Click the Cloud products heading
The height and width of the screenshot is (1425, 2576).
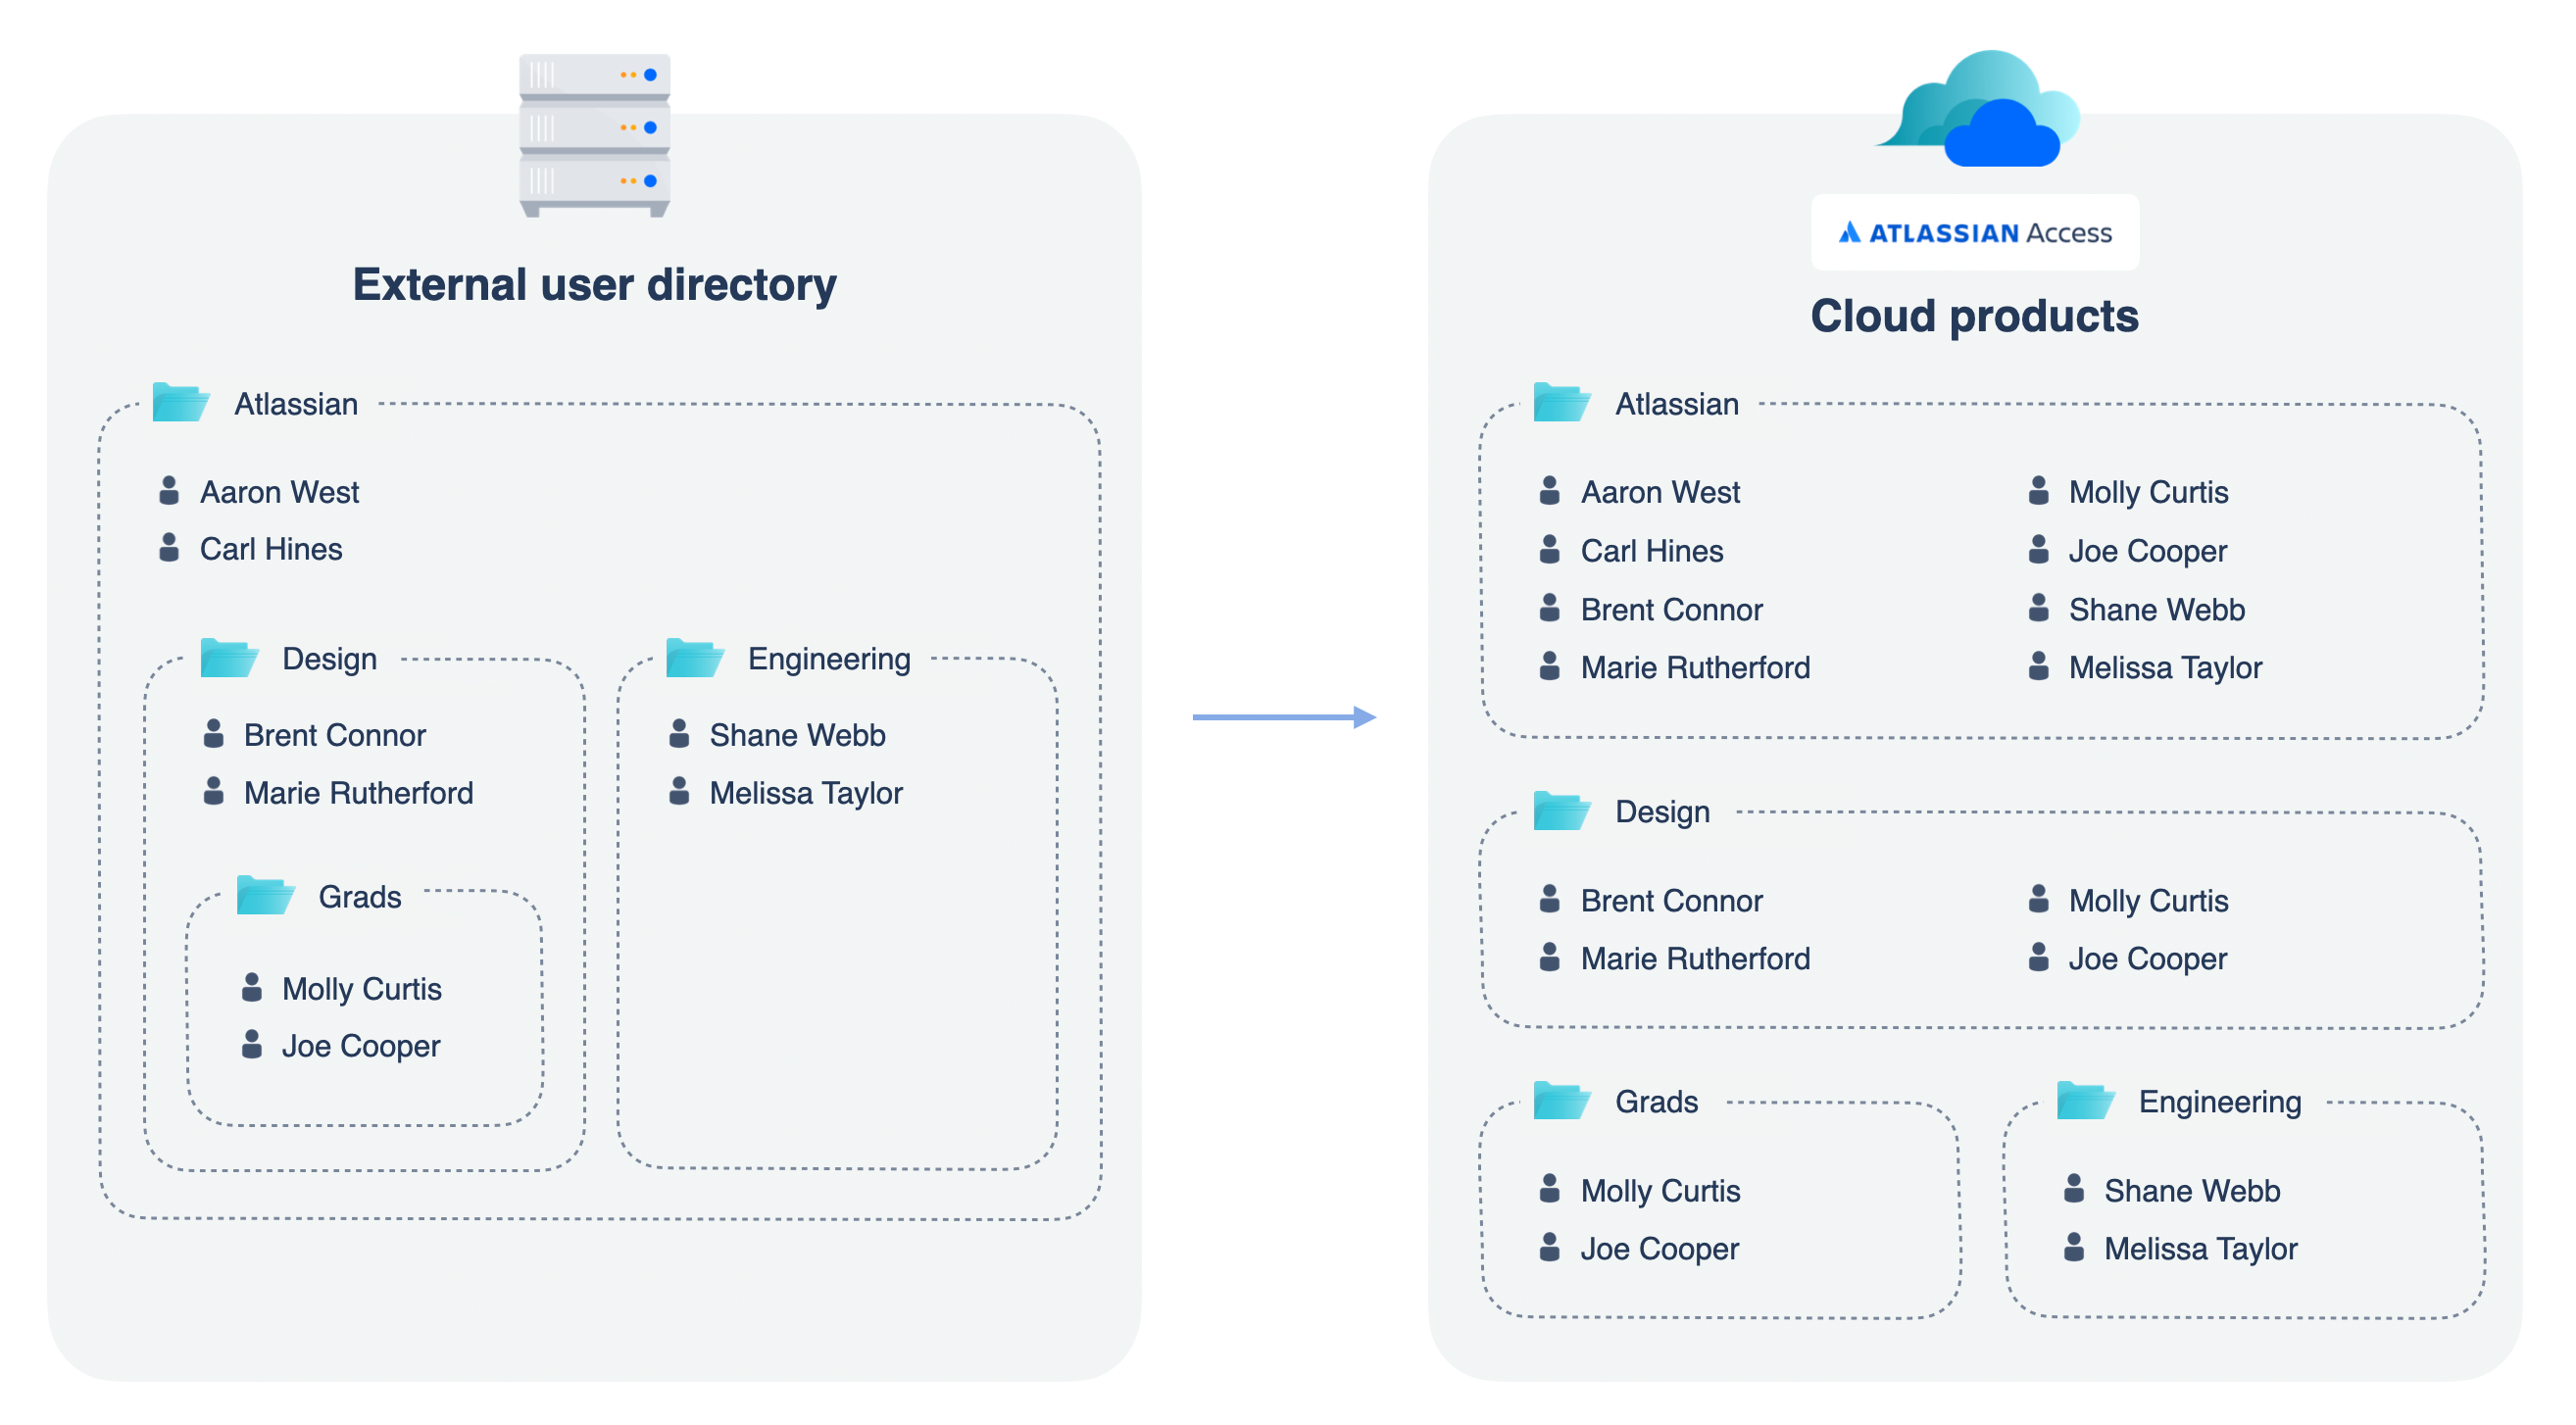[x=1977, y=316]
